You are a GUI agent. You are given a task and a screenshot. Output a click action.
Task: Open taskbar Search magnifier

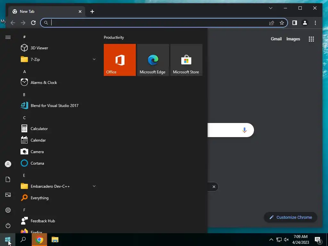[23, 240]
